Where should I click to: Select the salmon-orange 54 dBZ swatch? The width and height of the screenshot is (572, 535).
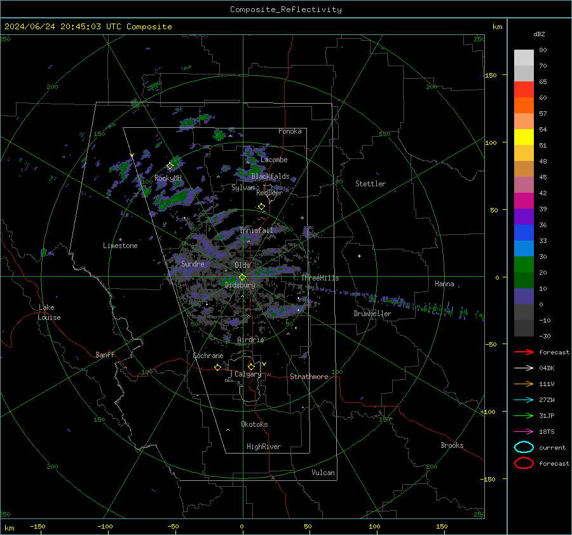(524, 122)
